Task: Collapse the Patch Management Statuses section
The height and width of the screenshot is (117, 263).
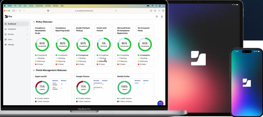Action: [34, 70]
